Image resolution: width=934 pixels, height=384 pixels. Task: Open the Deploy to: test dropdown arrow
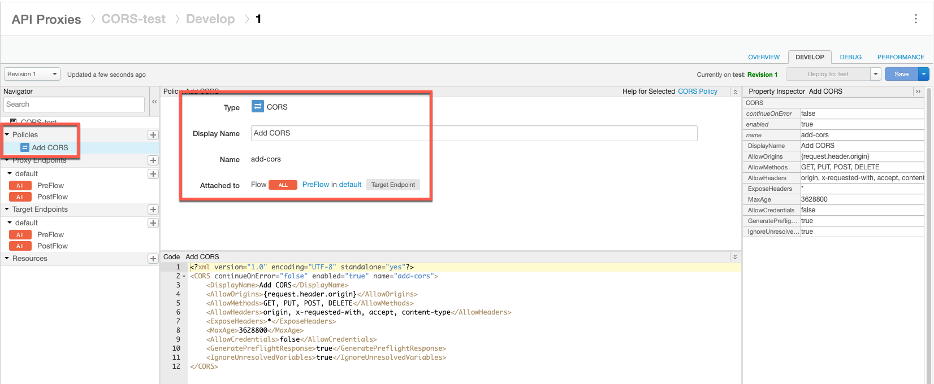(876, 74)
